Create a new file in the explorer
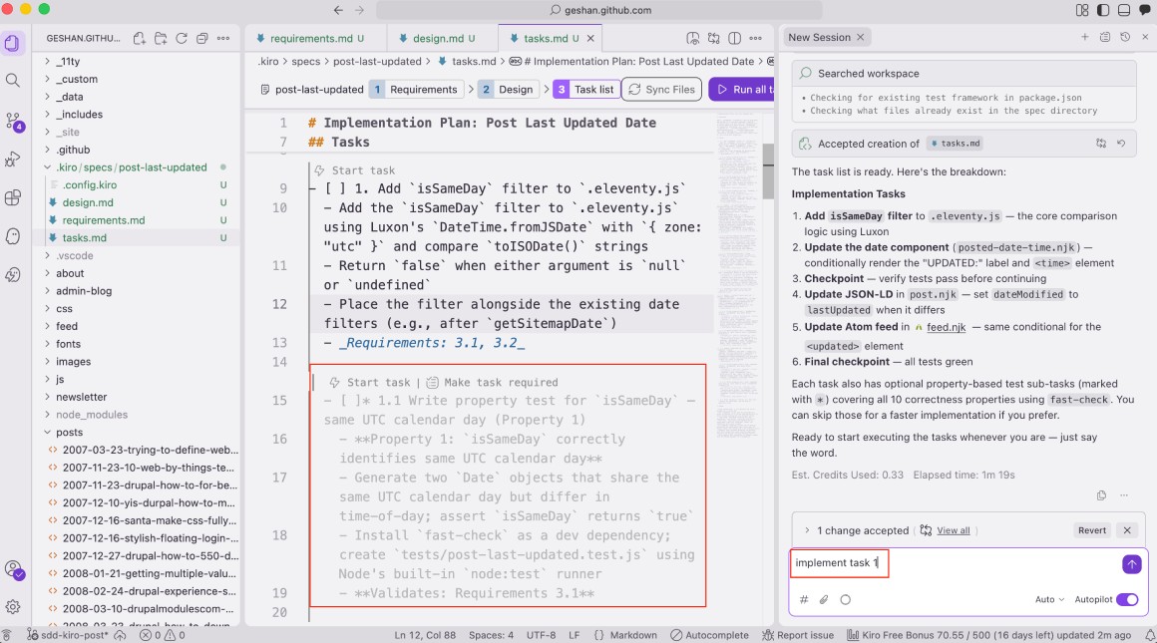The image size is (1157, 643). [x=139, y=38]
